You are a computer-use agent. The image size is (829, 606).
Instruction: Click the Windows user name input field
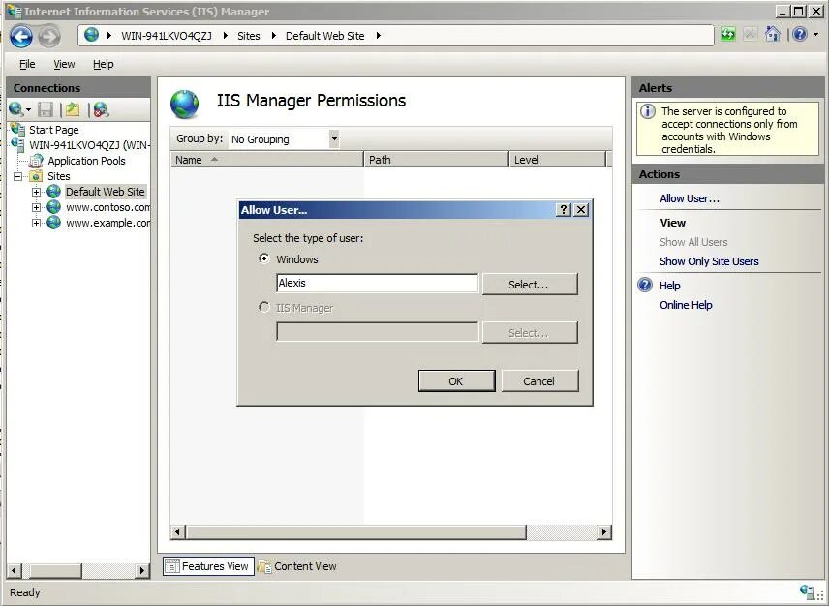tap(377, 284)
